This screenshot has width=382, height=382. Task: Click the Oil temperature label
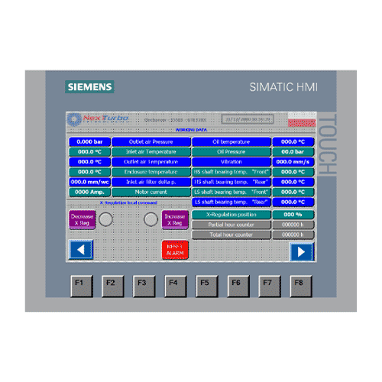[231, 142]
